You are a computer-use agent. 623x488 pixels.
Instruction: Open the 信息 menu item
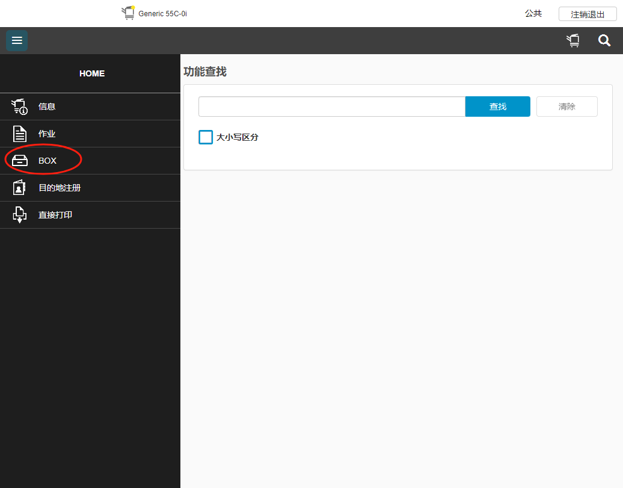[x=47, y=107]
